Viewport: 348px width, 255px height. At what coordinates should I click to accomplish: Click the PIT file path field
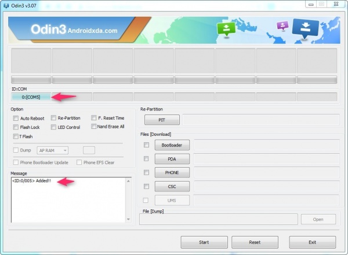click(x=261, y=120)
